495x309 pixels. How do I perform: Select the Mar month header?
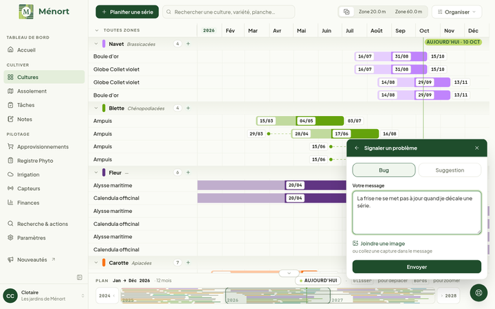coord(252,31)
